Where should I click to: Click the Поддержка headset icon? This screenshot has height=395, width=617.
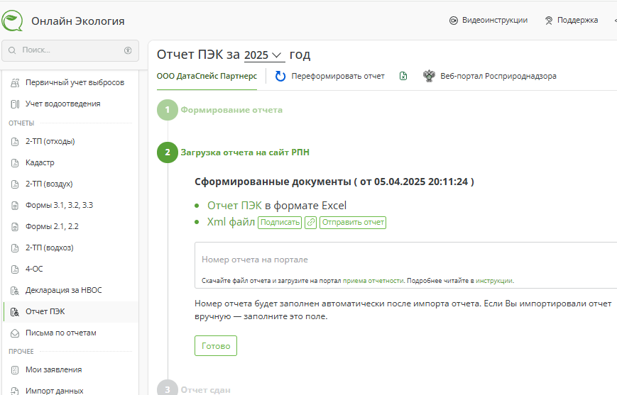click(x=549, y=21)
